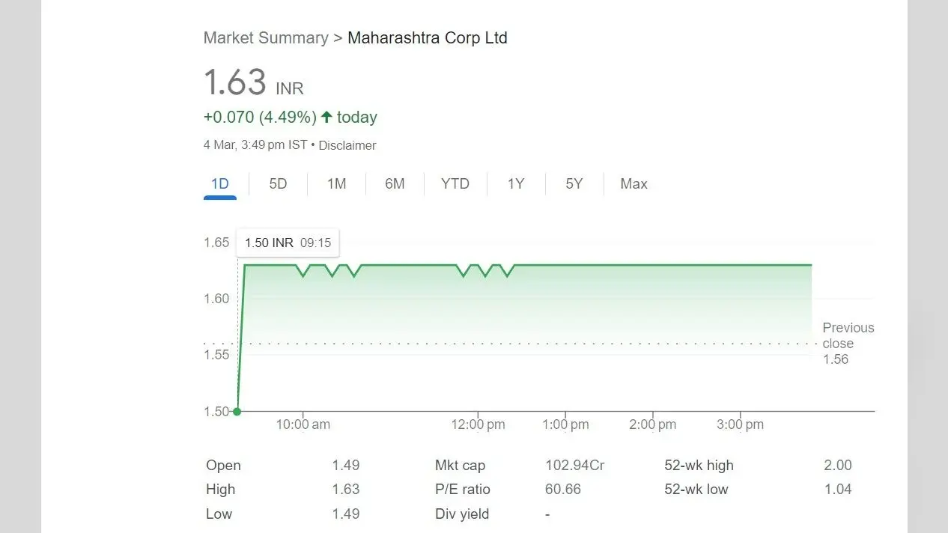Click the Previous close 1.56 label
This screenshot has height=533, width=948.
[848, 344]
